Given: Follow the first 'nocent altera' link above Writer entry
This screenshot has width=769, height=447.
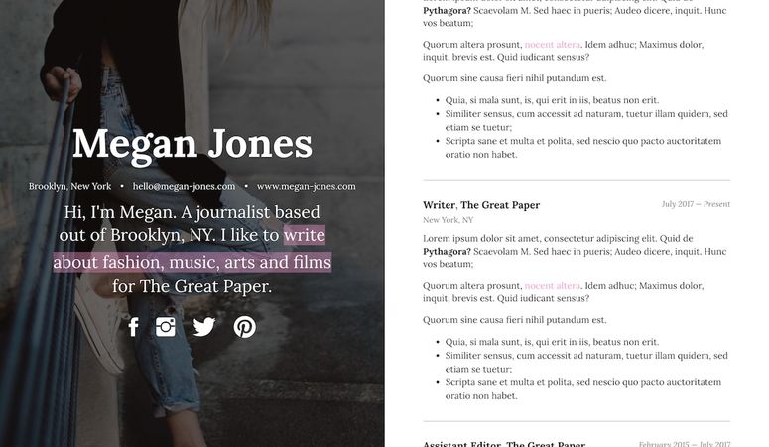Looking at the screenshot, I should 553,45.
